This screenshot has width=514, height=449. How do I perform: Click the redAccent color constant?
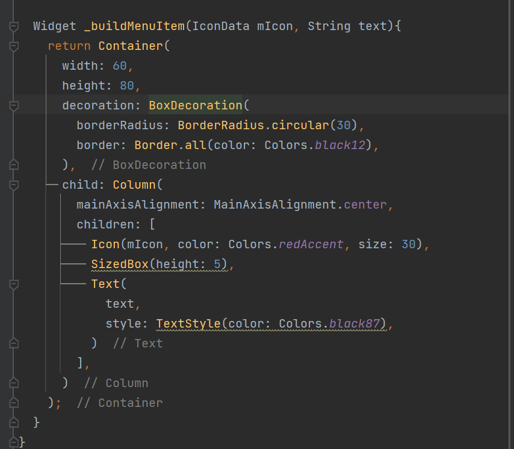point(311,245)
